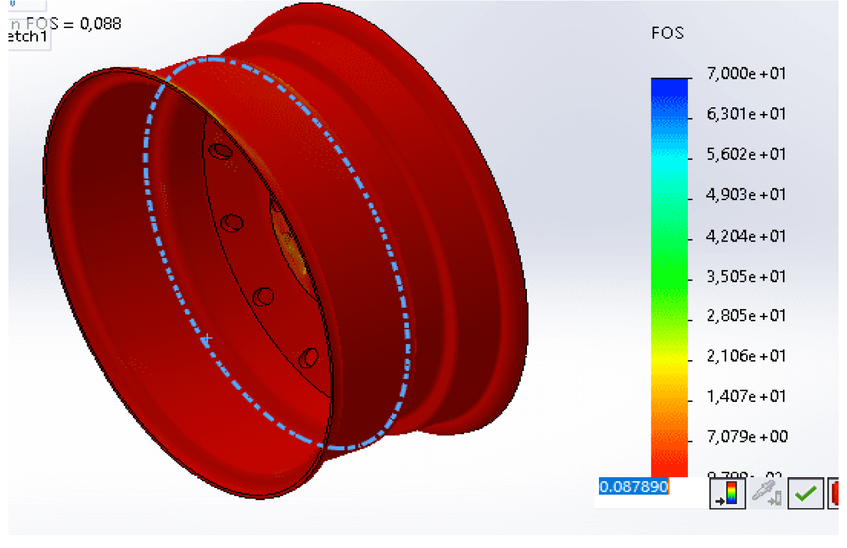
Task: Pick the yellow band on the color bar
Action: pos(669,360)
